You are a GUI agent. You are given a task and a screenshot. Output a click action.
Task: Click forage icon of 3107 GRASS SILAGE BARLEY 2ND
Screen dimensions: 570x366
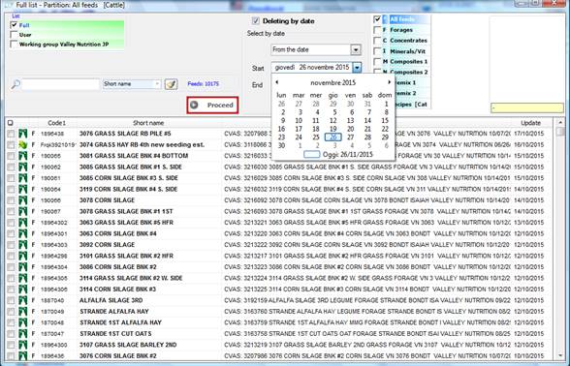(23, 345)
